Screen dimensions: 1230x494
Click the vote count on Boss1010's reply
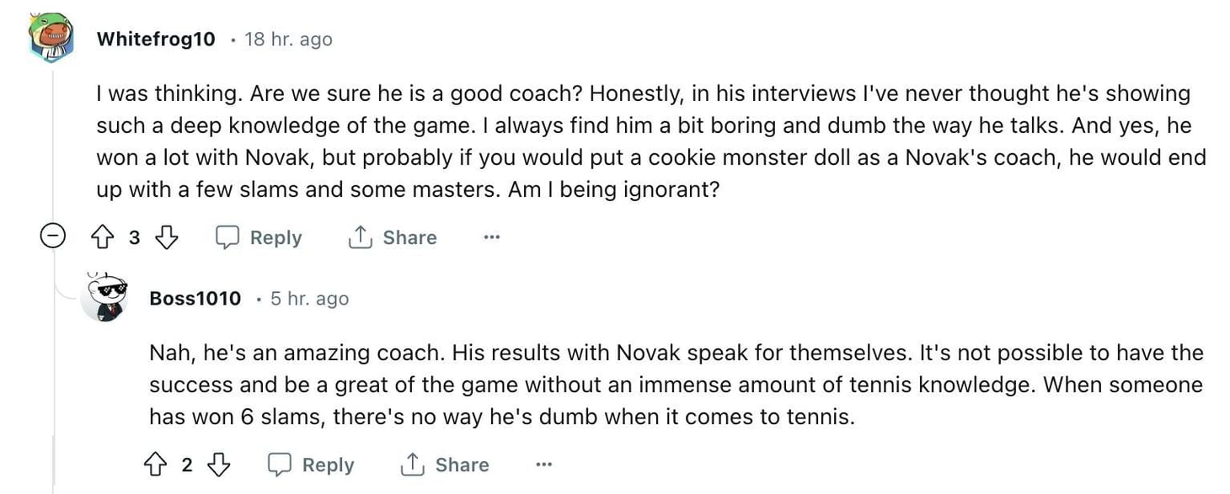click(187, 464)
